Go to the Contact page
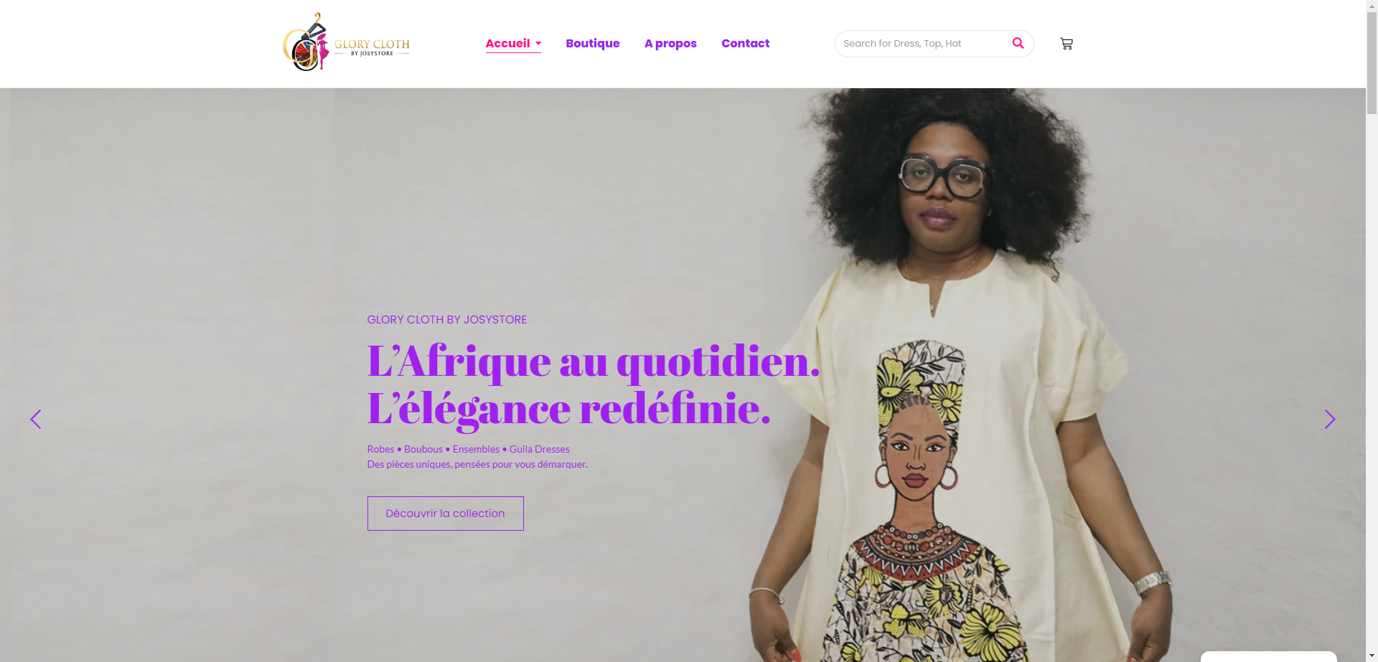 tap(745, 43)
